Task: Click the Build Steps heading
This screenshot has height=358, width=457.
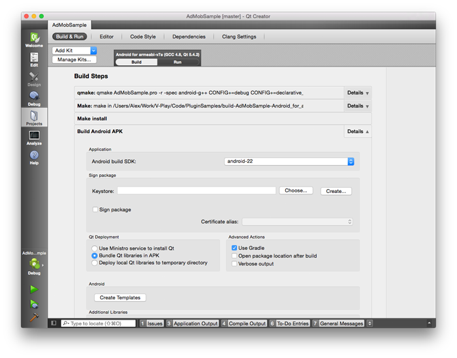Action: click(x=91, y=76)
